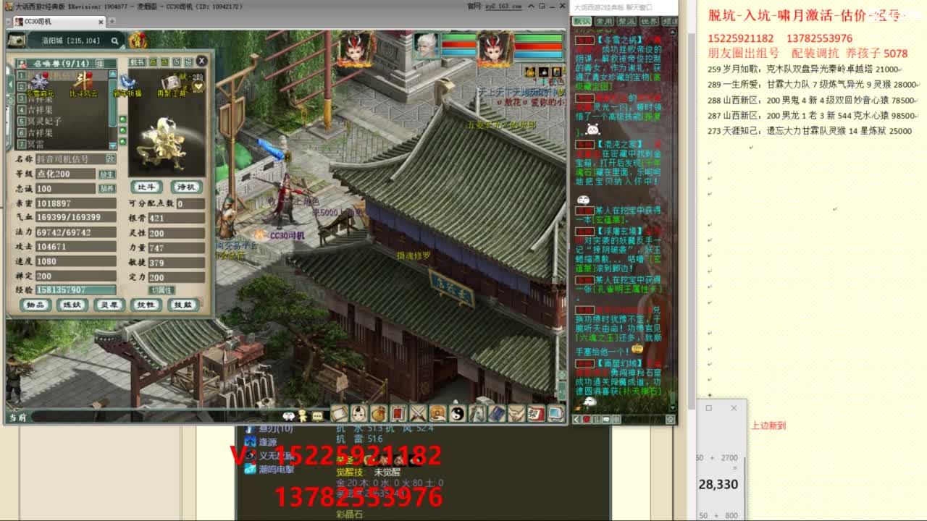Open the red QR-style icon in toolbar

pyautogui.click(x=535, y=413)
